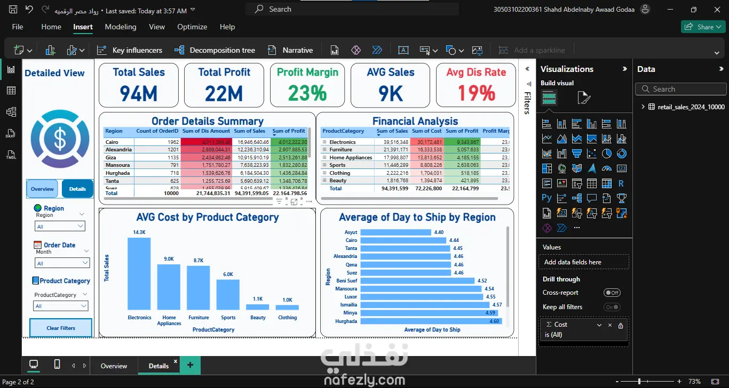
Task: Click the Share button
Action: pos(703,27)
